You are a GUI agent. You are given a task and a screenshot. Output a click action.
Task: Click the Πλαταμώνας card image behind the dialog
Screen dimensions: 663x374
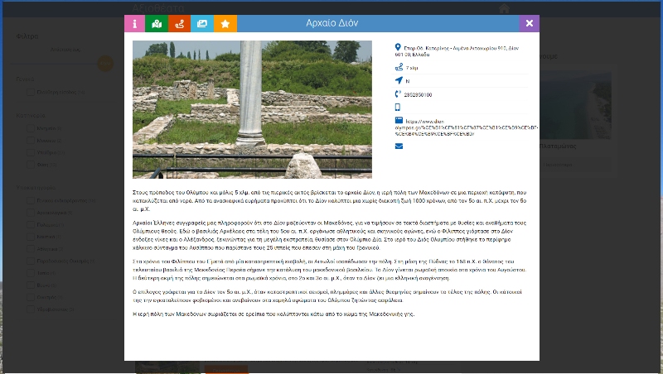[575, 105]
